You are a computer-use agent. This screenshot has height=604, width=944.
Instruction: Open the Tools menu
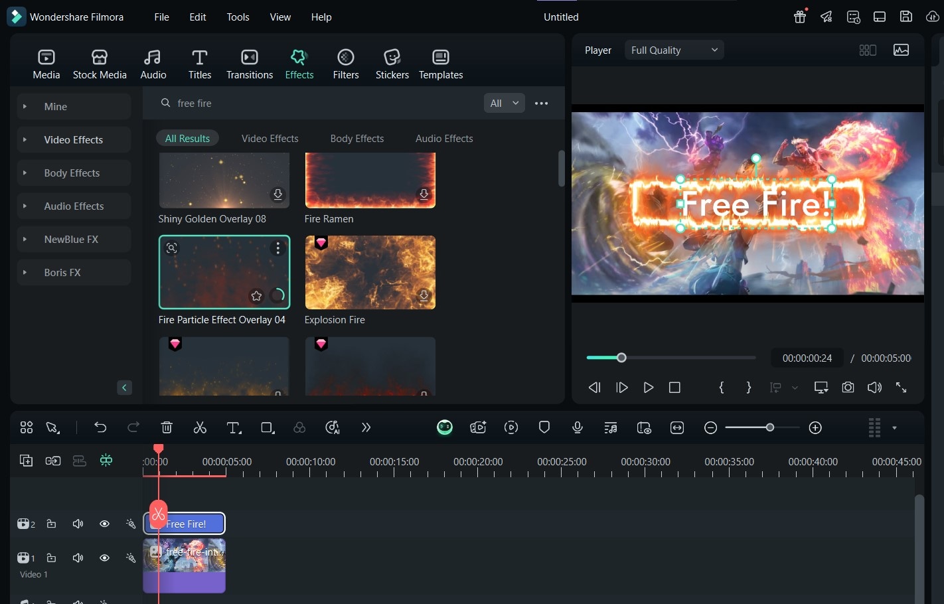coord(238,17)
